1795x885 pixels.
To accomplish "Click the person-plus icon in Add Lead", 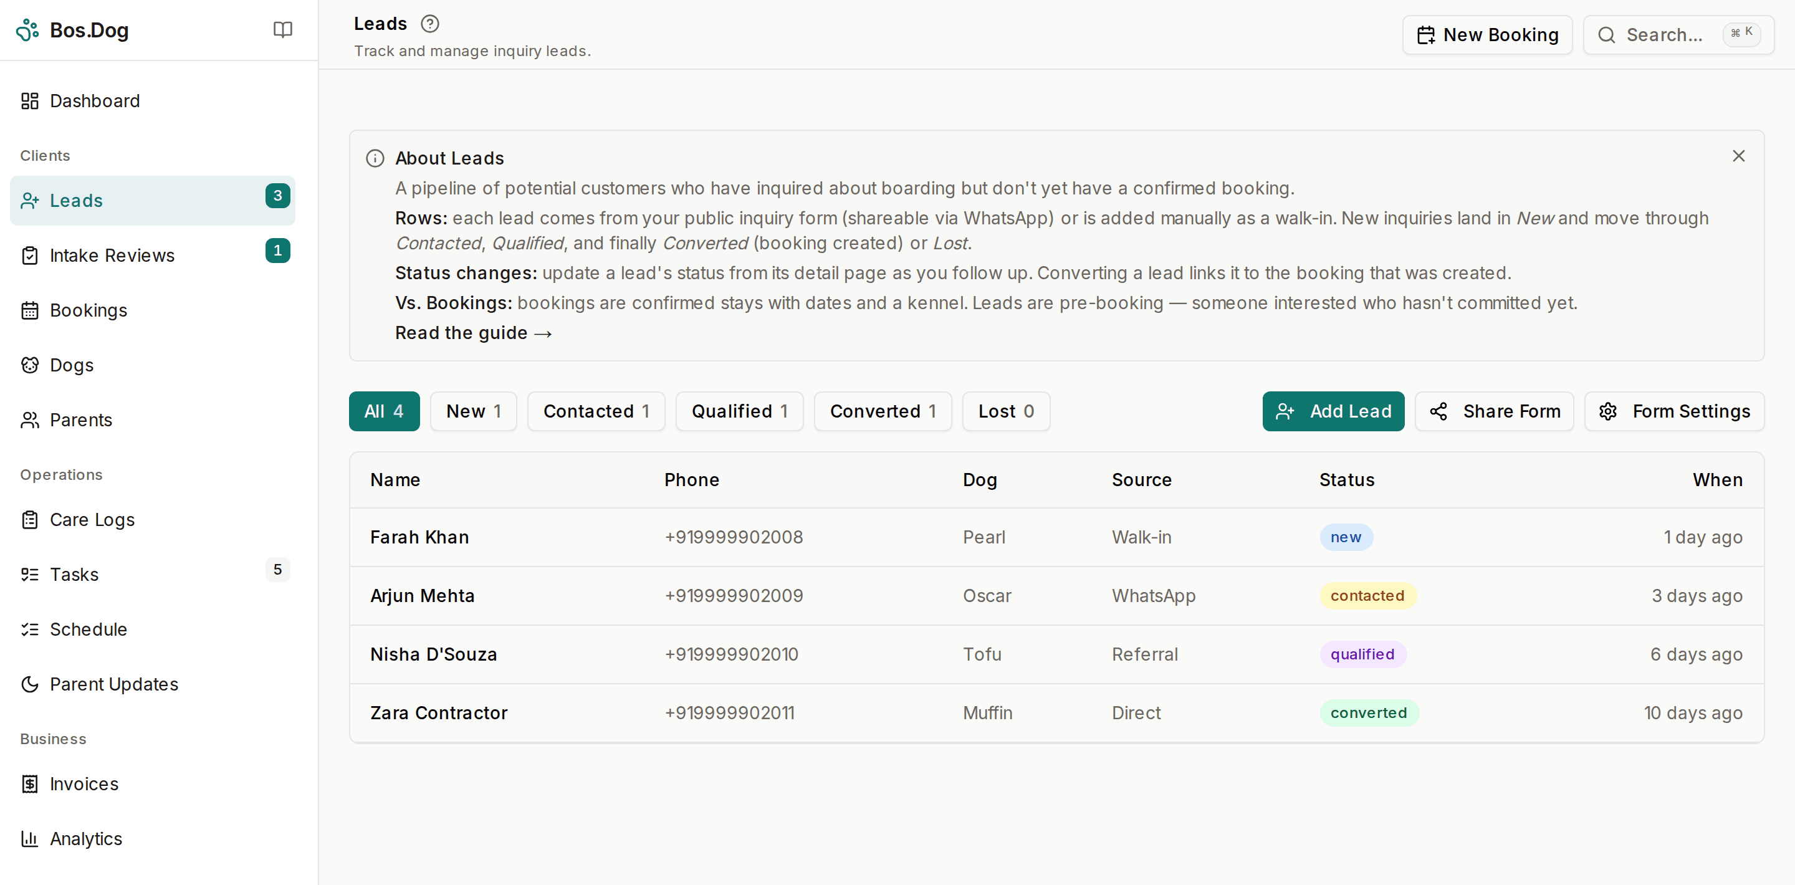I will (1285, 412).
